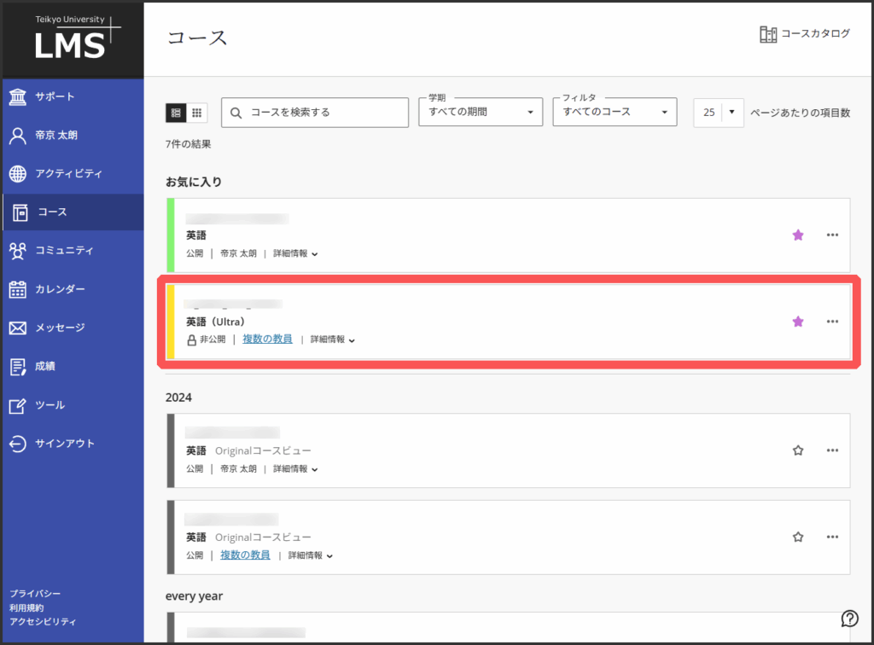Switch to grid view layout

[197, 113]
